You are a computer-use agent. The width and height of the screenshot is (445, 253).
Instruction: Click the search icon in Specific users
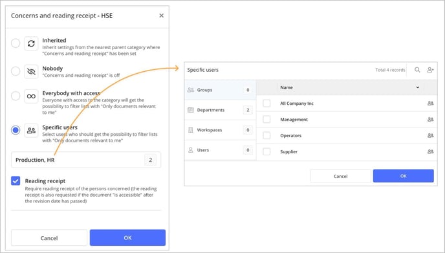(x=417, y=70)
